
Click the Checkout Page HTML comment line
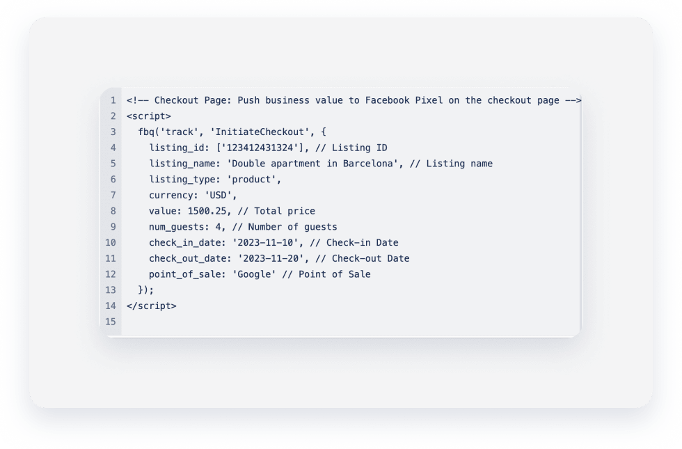[354, 100]
